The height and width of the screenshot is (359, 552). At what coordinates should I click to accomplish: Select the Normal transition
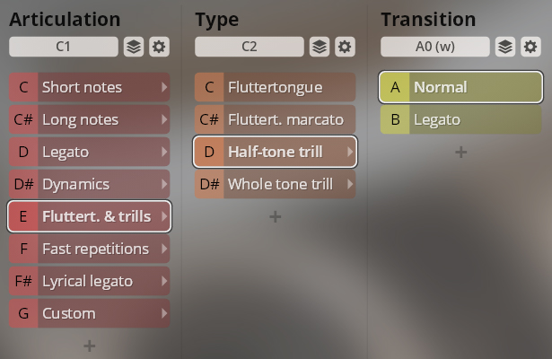(x=461, y=87)
